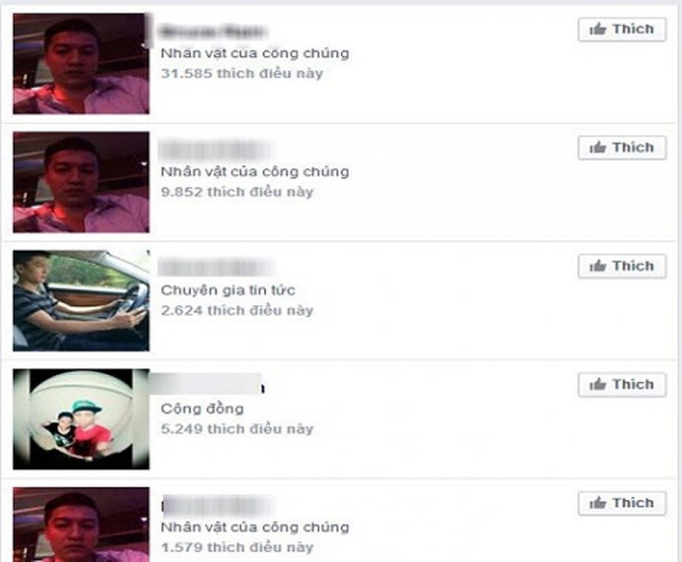Like the Cộng đồng page
Image resolution: width=682 pixels, height=562 pixels.
pyautogui.click(x=622, y=384)
